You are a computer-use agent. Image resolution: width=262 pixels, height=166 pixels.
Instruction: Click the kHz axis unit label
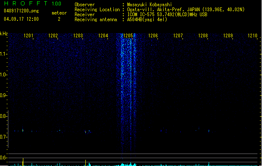pos(4,34)
